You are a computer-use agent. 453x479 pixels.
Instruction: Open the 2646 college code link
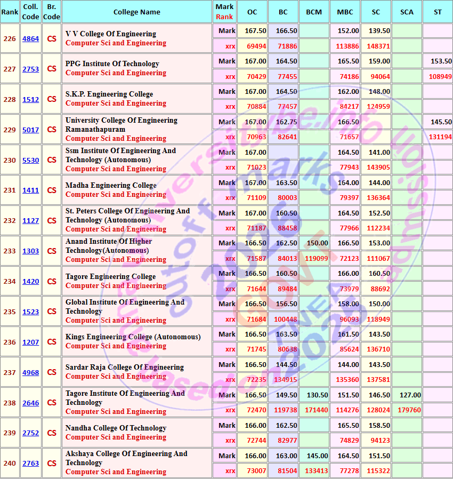[30, 403]
